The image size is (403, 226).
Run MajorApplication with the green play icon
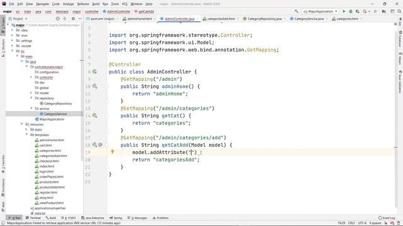344,11
